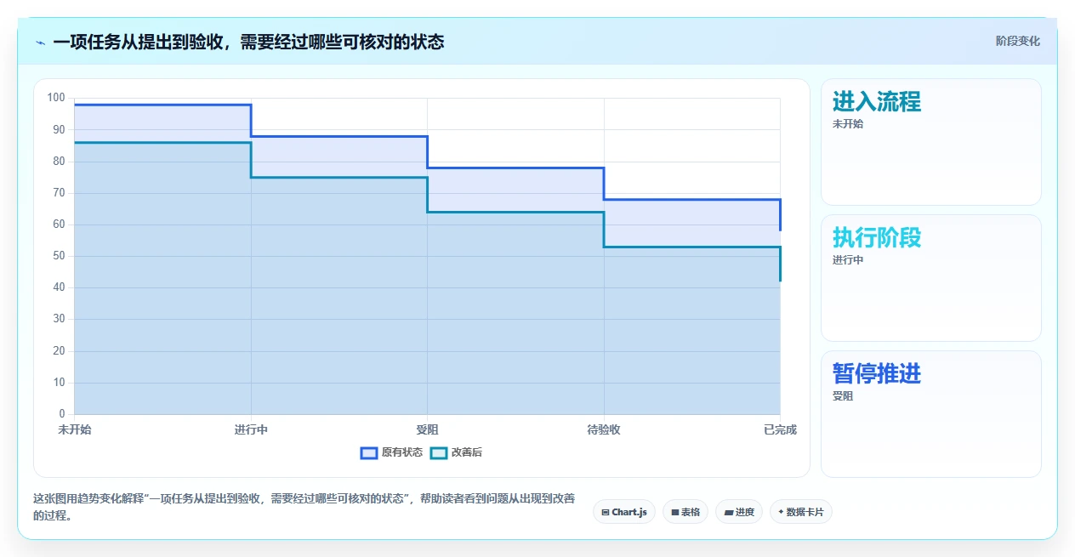Click the 表格 tag chip
Viewport: 1075px width, 557px height.
point(685,512)
